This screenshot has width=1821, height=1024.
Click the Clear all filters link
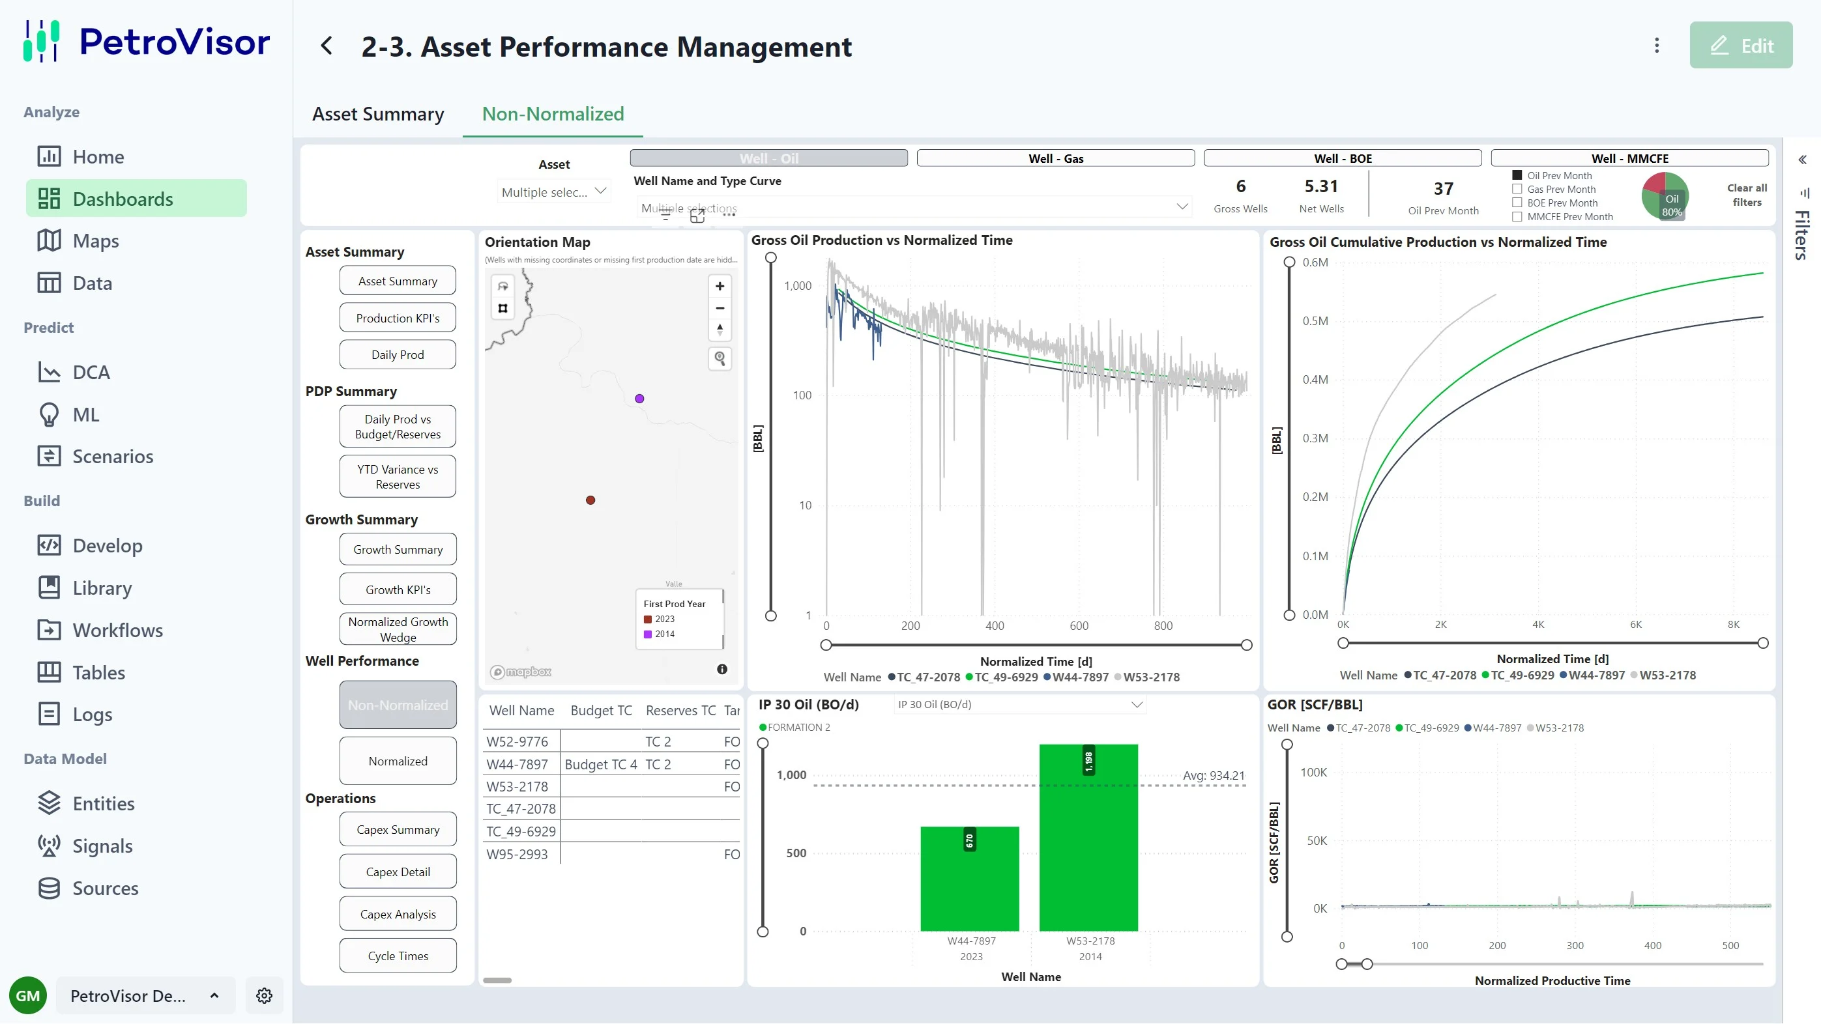click(1746, 195)
